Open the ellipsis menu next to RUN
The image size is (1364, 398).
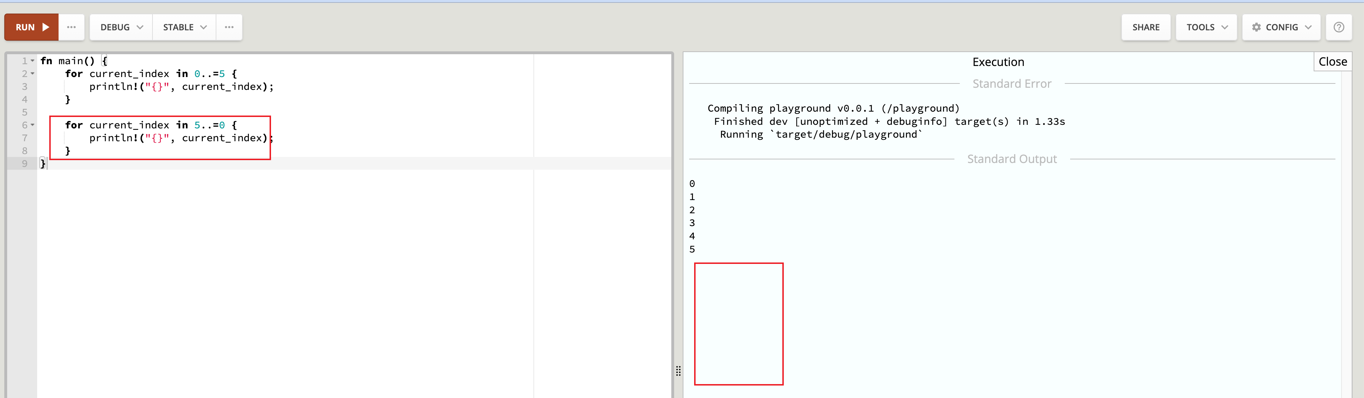click(71, 27)
